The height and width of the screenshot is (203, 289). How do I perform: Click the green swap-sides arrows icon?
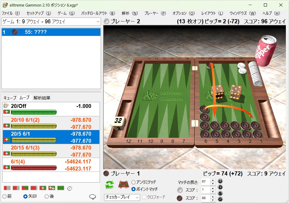point(109,184)
